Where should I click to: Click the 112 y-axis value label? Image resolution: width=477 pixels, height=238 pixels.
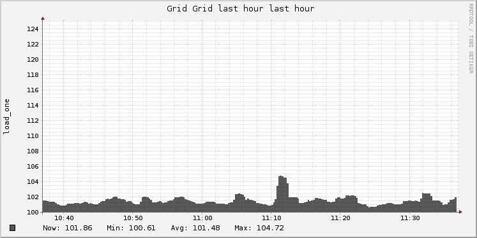coord(33,121)
